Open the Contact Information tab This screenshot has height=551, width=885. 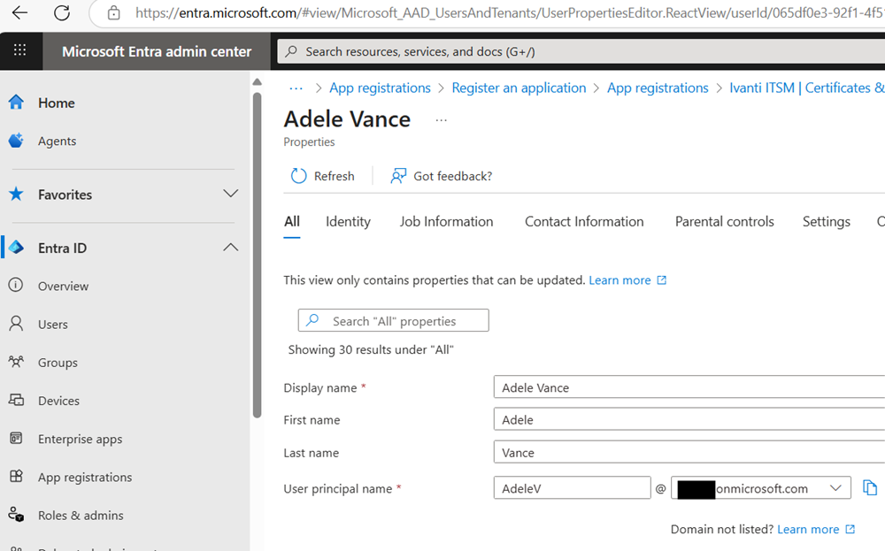[x=584, y=221]
